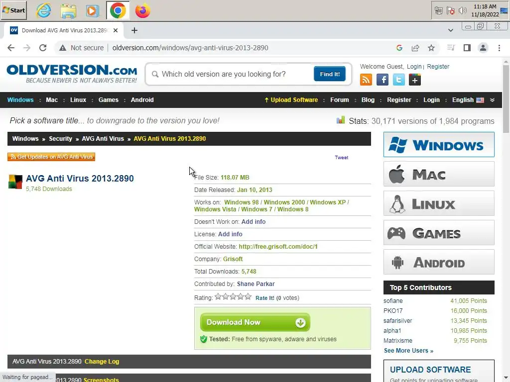Screen dimensions: 510x382
Task: Click the Register link beside Welcome Guest
Action: pyautogui.click(x=438, y=67)
